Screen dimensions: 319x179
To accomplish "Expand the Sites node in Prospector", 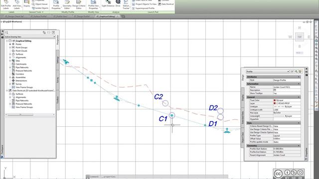I will [10, 61].
